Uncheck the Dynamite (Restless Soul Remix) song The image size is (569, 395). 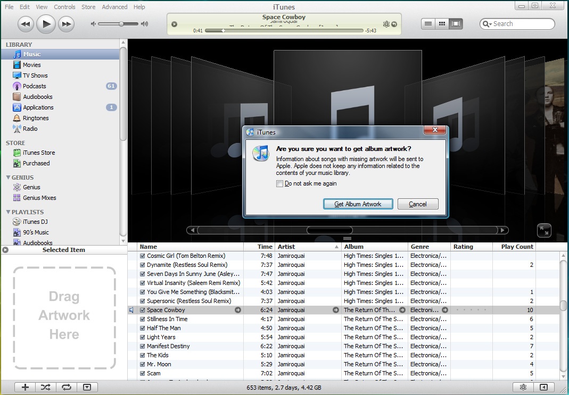(143, 265)
